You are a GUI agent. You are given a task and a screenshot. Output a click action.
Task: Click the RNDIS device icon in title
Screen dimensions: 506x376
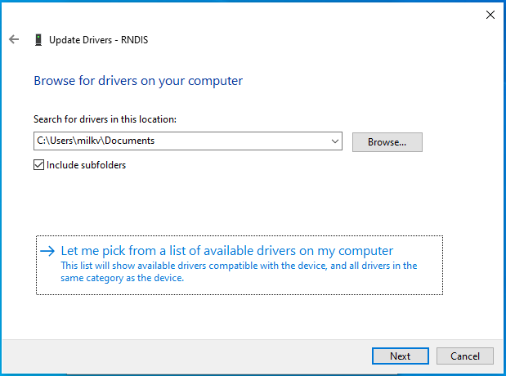click(x=38, y=40)
